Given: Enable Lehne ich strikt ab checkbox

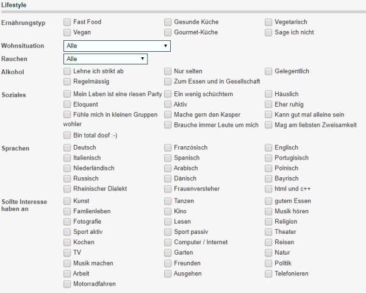Looking at the screenshot, I should [x=67, y=71].
